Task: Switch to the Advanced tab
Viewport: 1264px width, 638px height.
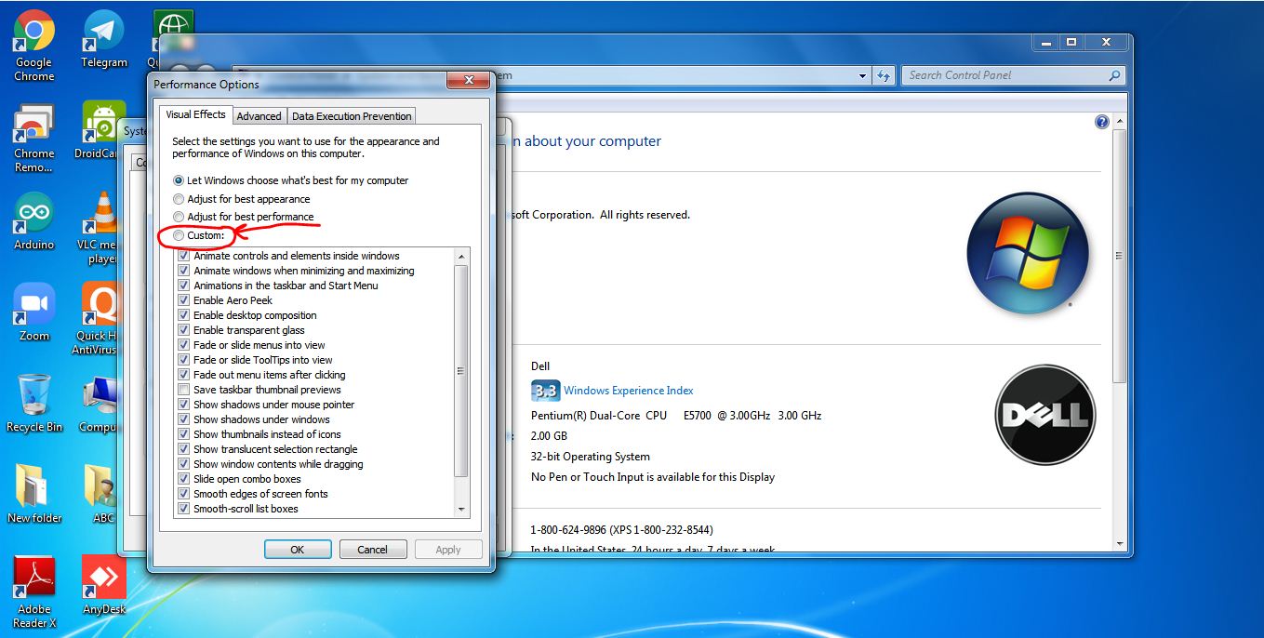Action: click(x=259, y=115)
